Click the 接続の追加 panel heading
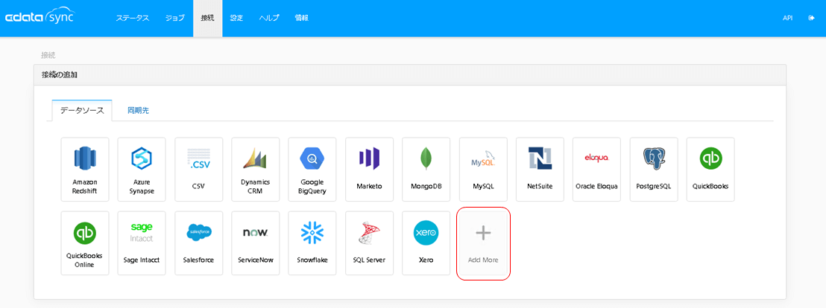The image size is (826, 308). point(60,74)
